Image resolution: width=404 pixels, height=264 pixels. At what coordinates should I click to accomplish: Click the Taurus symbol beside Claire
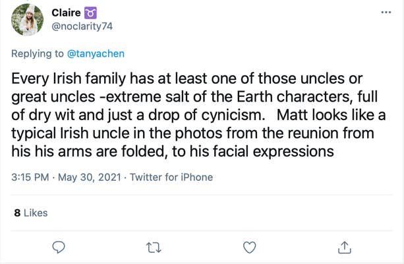tap(91, 13)
